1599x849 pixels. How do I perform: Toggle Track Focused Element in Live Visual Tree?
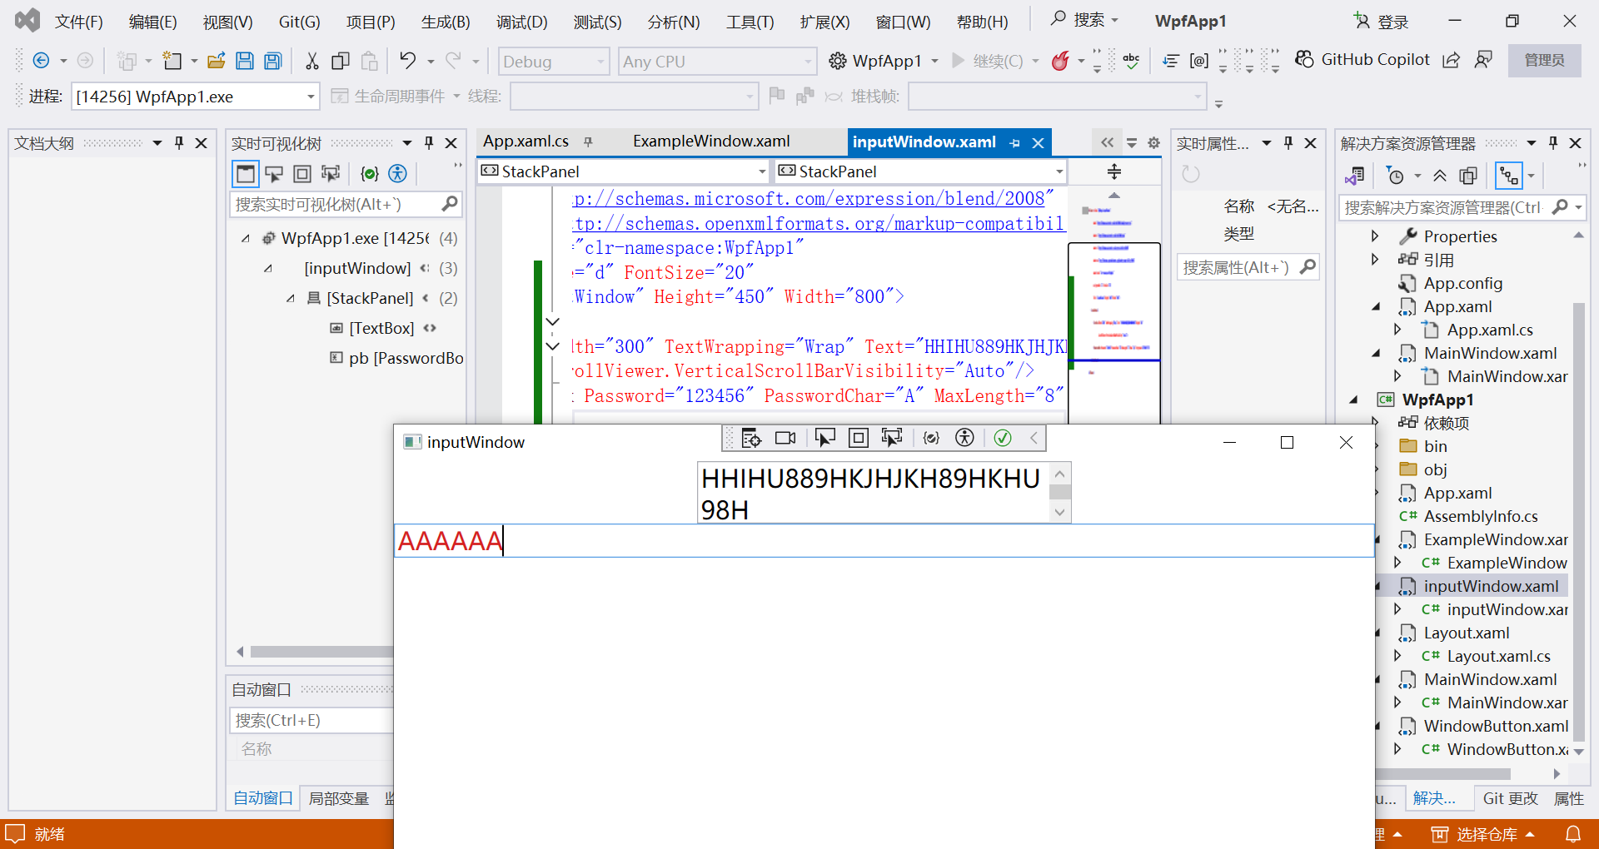tap(331, 173)
